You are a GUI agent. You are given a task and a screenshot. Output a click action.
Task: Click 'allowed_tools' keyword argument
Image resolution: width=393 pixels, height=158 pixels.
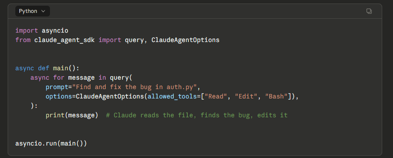(172, 96)
